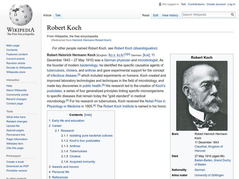Screen dimensions: 239x179
Task: Open Contact page
Action: [x=15, y=103]
